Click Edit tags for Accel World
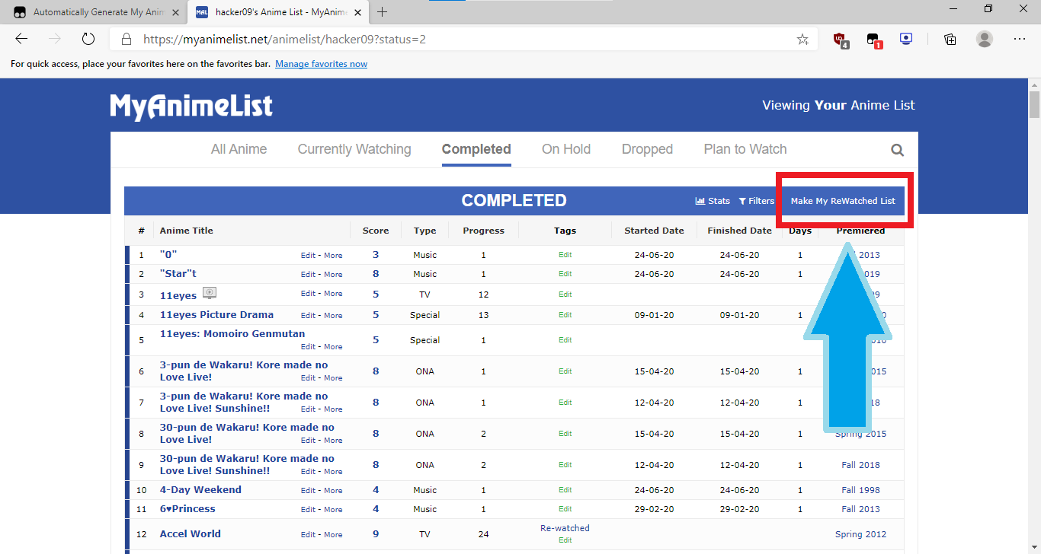Viewport: 1041px width, 554px height. pos(565,540)
